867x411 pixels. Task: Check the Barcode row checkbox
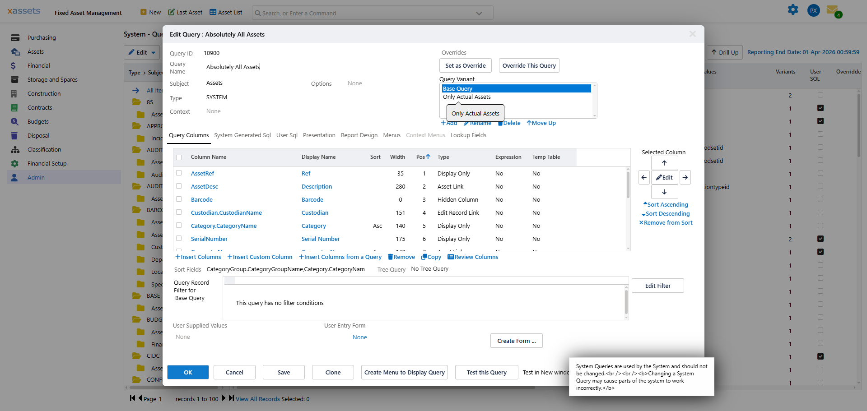tap(179, 199)
